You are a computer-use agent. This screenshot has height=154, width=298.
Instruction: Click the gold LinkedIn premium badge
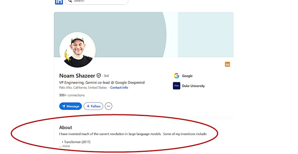pos(227,64)
